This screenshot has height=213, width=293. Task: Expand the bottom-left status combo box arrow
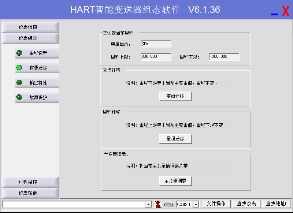pyautogui.click(x=148, y=204)
